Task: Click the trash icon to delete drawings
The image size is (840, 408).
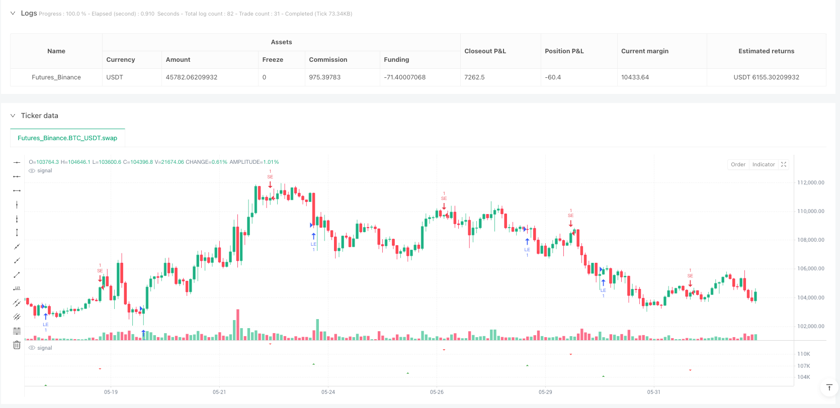Action: click(17, 345)
